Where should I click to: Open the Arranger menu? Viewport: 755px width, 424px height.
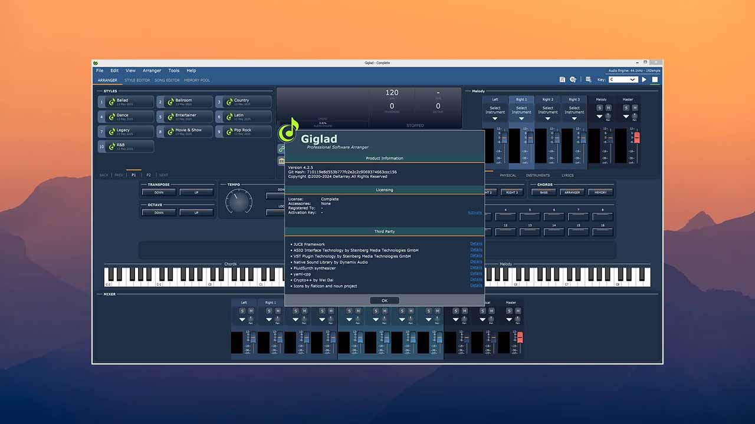click(152, 70)
